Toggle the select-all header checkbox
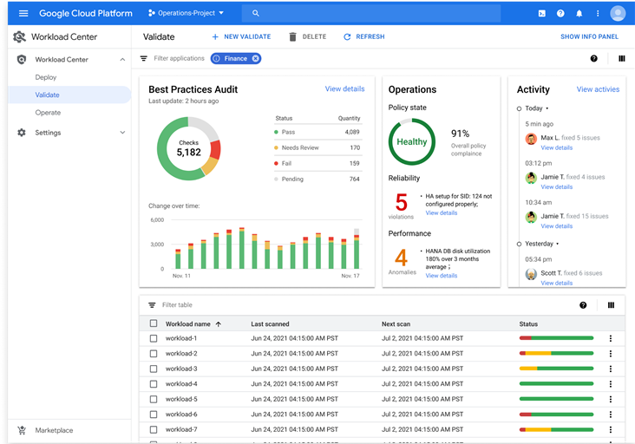The image size is (635, 444). pos(154,323)
